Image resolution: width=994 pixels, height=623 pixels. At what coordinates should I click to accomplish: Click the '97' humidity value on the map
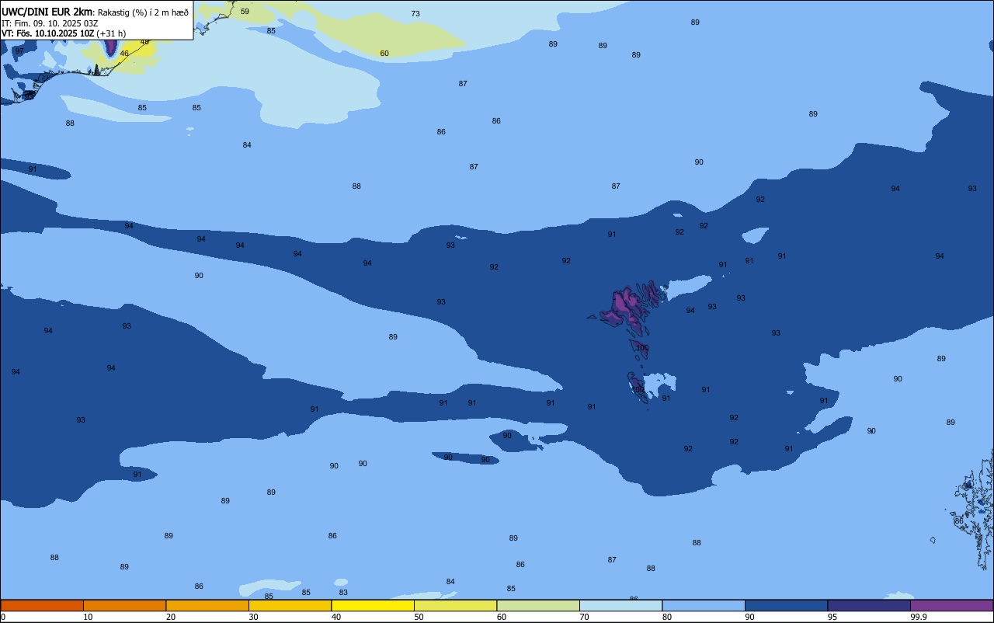pos(19,51)
